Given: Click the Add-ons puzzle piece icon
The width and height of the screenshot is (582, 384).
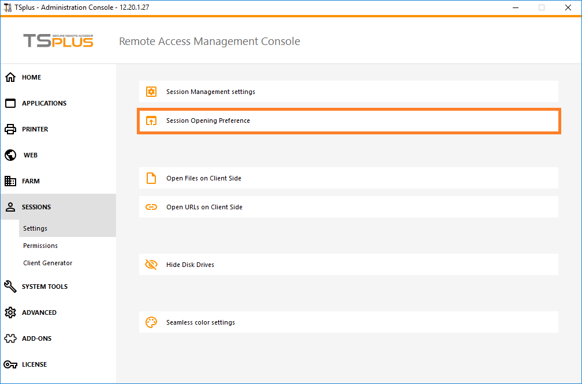Looking at the screenshot, I should 10,338.
